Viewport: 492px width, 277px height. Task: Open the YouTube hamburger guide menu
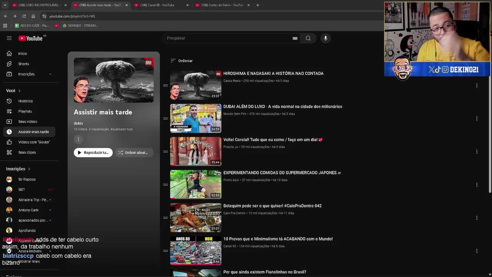pyautogui.click(x=9, y=38)
